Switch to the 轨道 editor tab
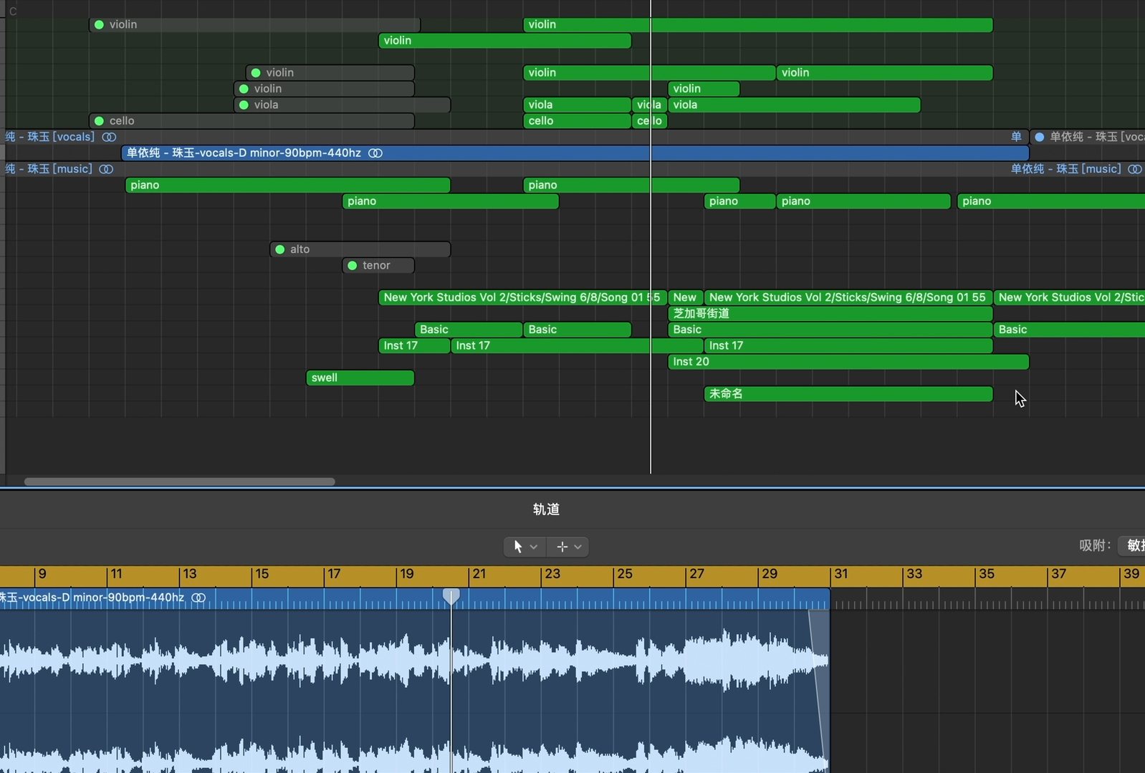Screen dimensions: 1145x773 (546, 509)
